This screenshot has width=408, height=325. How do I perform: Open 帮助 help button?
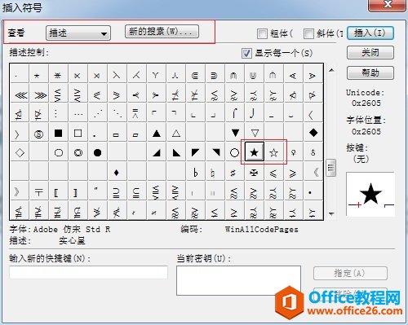(x=370, y=72)
